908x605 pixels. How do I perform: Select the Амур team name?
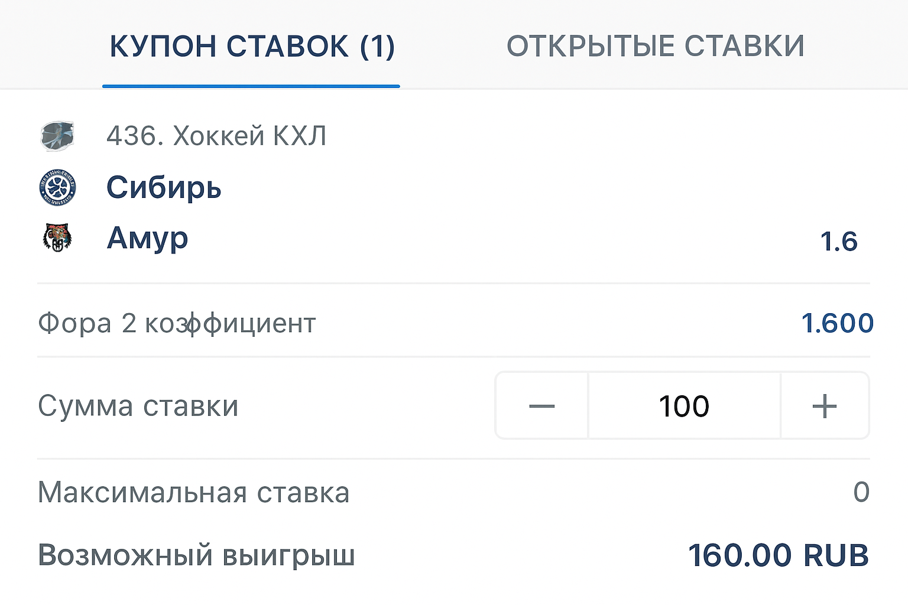(x=147, y=238)
